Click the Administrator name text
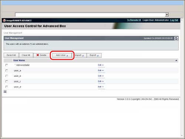185x139 pixels. (23, 65)
